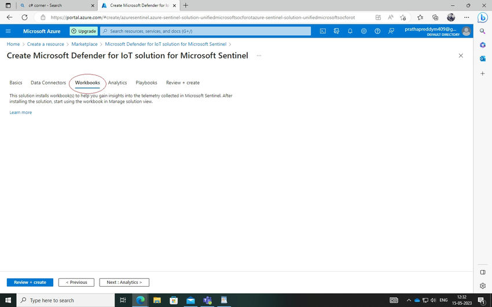
Task: Click the account avatar next to prathapreddym409
Action: pyautogui.click(x=467, y=31)
